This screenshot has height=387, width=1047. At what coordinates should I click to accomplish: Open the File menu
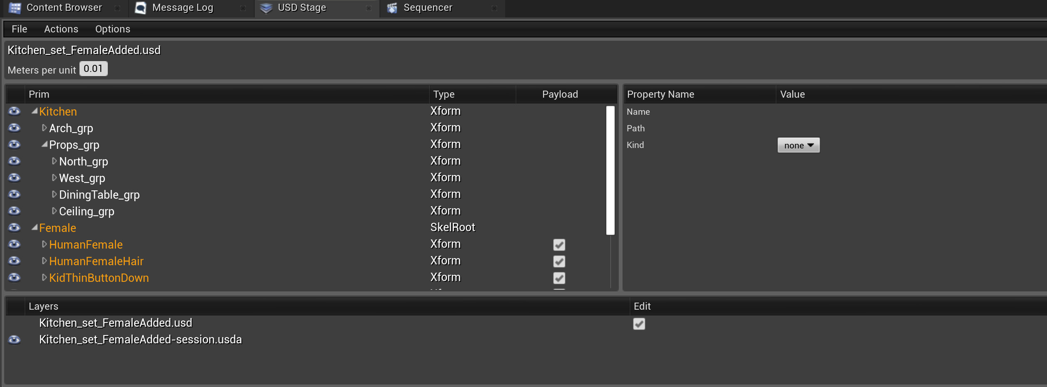pos(19,29)
